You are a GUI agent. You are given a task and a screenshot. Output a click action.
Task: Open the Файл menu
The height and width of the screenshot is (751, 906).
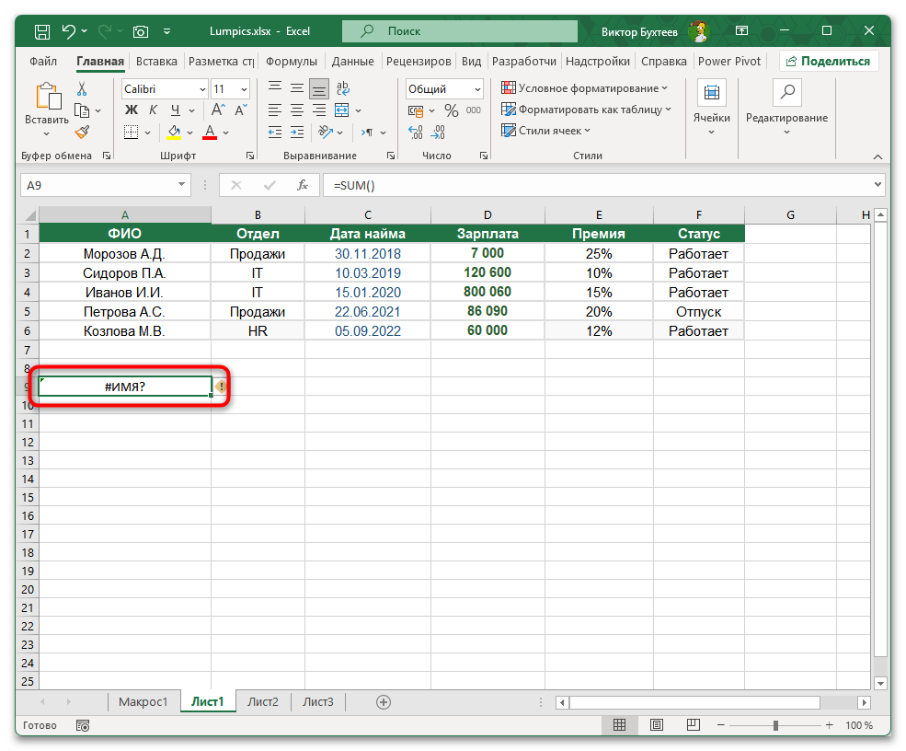click(43, 62)
